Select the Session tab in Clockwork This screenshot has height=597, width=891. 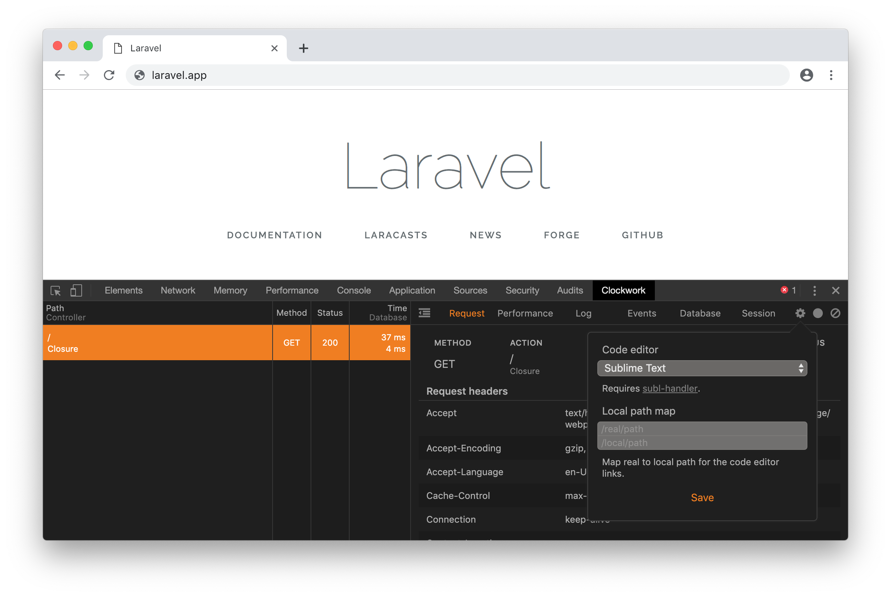[758, 313]
